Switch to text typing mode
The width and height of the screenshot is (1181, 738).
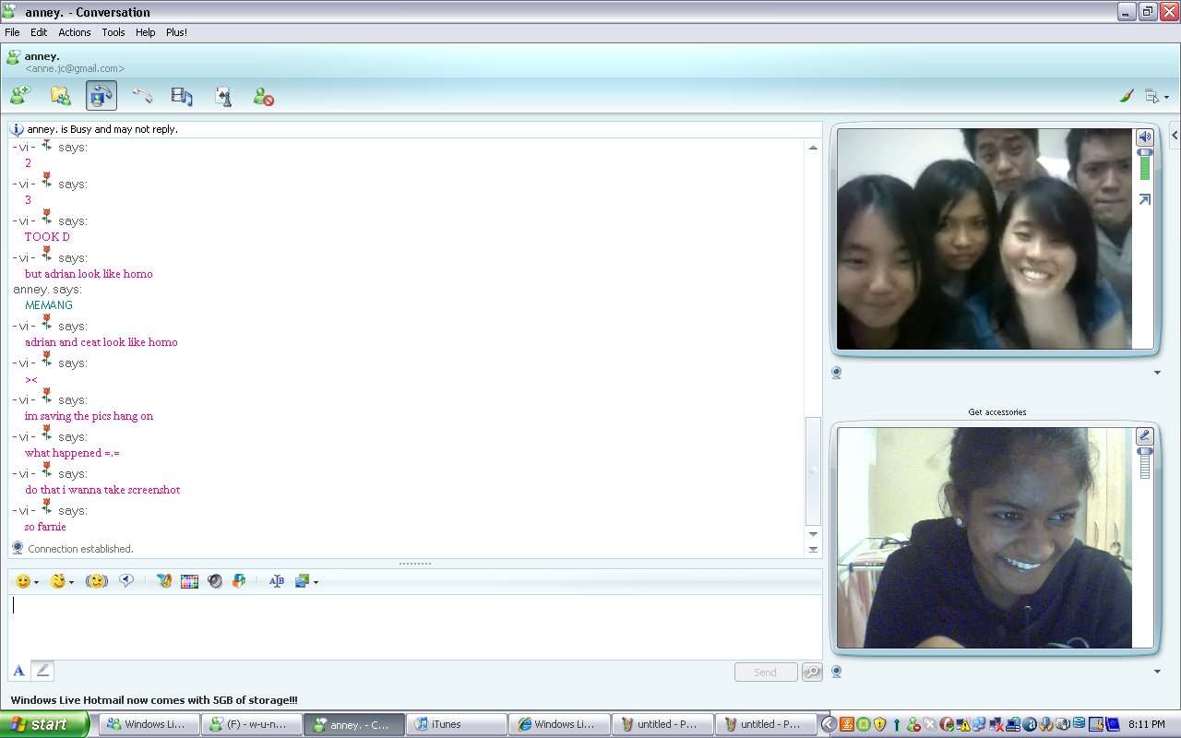(x=18, y=671)
